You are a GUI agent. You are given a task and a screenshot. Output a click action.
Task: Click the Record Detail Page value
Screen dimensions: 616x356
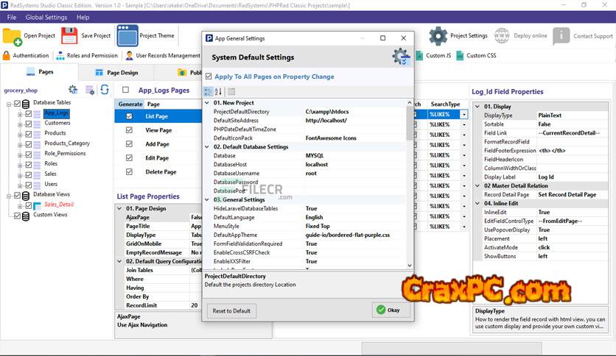click(x=572, y=195)
